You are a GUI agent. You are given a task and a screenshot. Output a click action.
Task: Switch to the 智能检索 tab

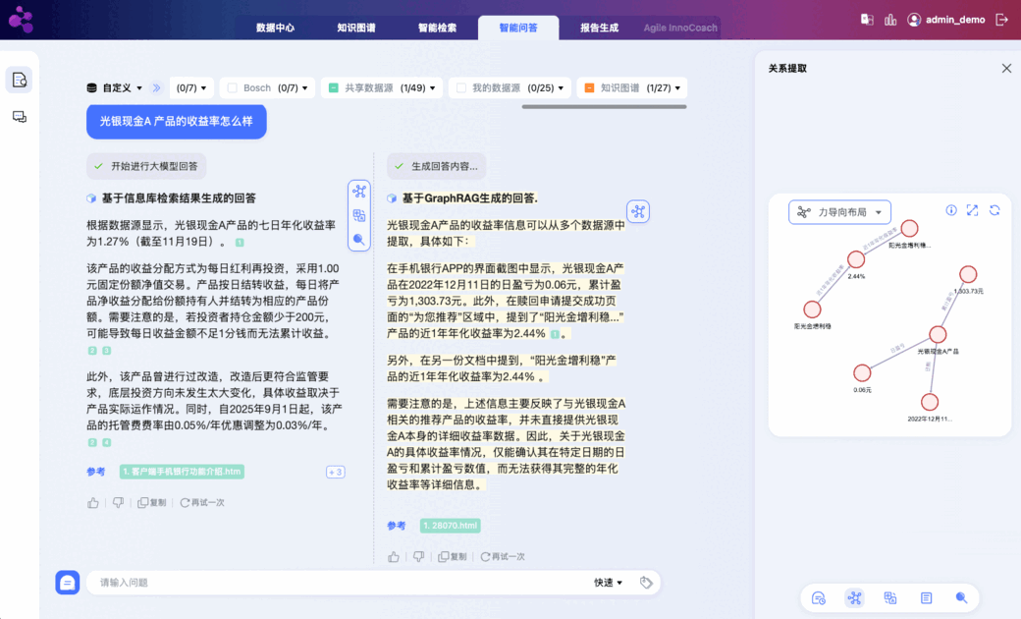coord(437,28)
